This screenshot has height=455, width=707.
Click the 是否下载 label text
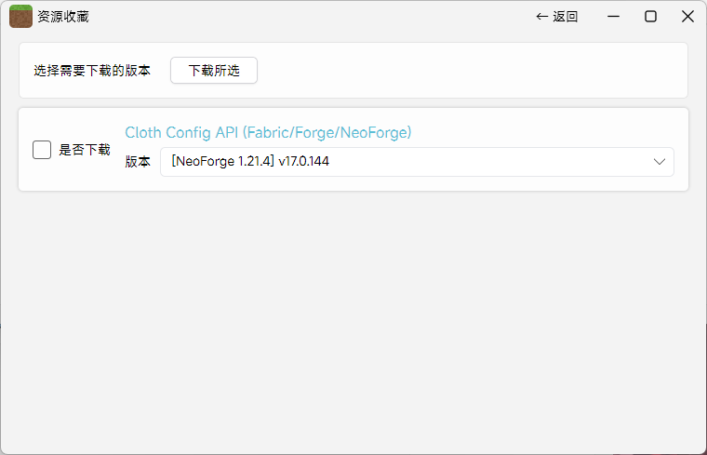click(x=85, y=150)
